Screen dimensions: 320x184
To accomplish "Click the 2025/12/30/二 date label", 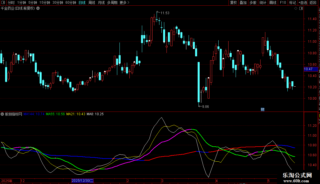I will point(82,181).
